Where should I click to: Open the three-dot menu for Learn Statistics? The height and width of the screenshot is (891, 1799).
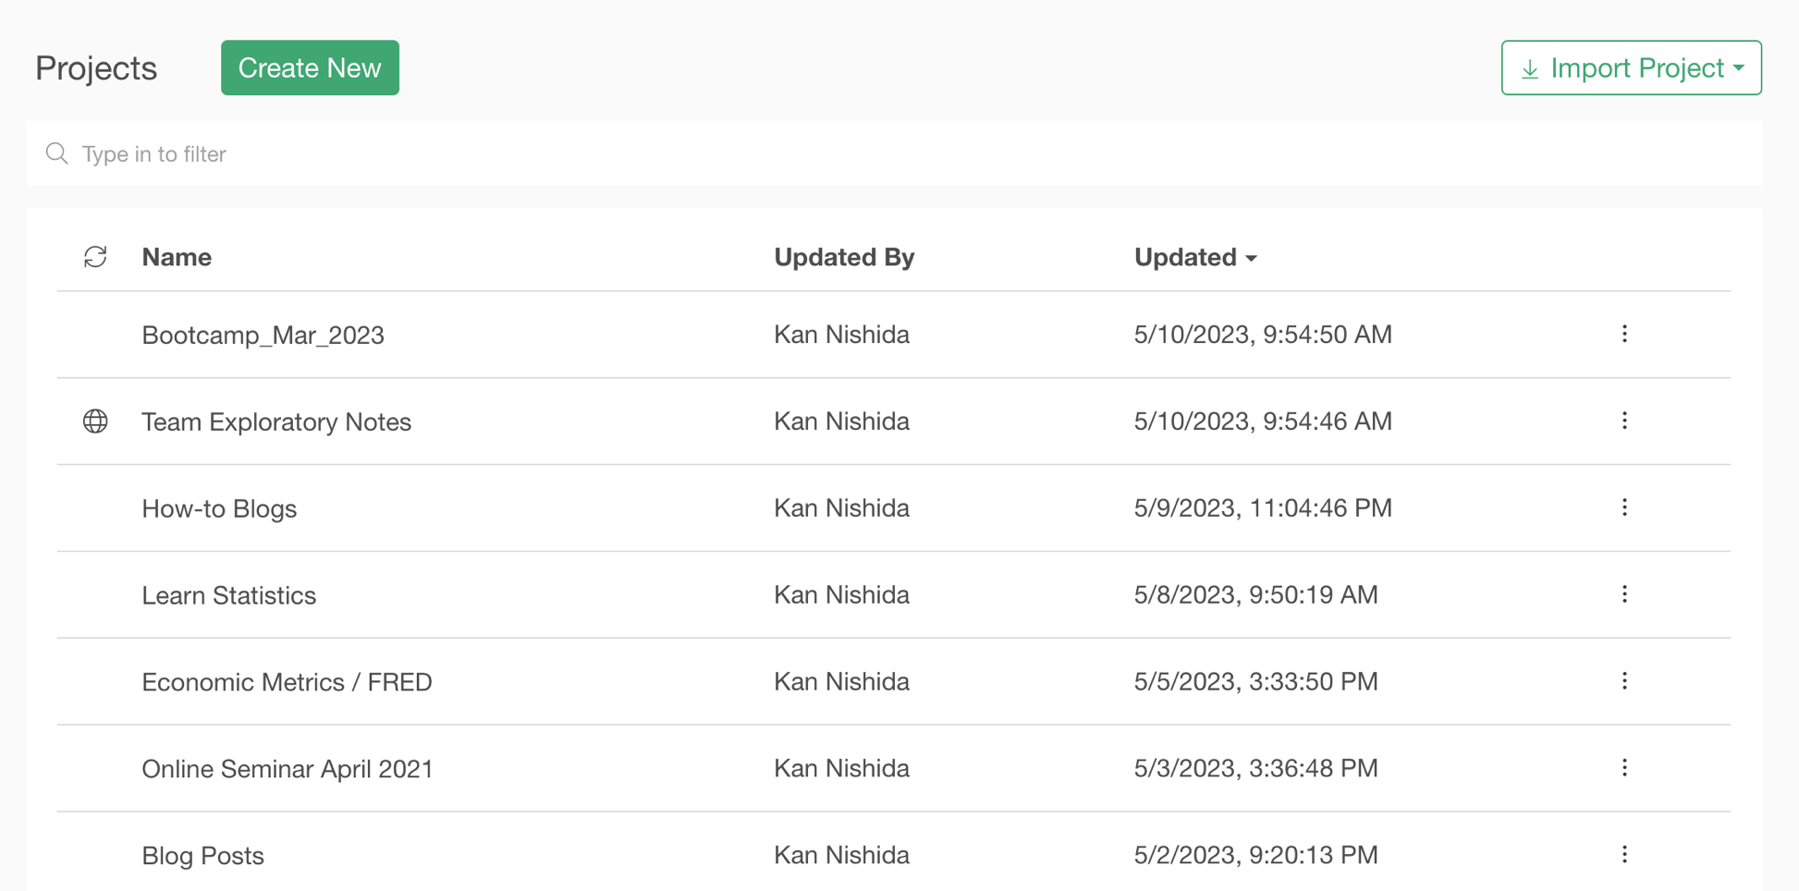(x=1624, y=594)
